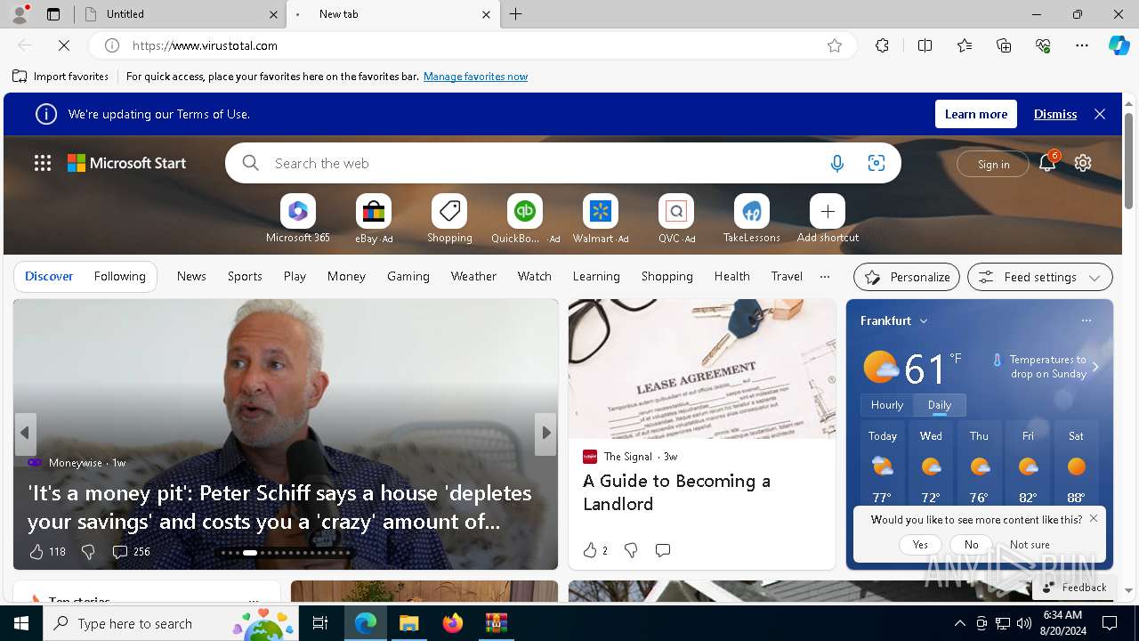This screenshot has width=1139, height=641.
Task: Click Learn more about Terms of Use
Action: tap(976, 114)
